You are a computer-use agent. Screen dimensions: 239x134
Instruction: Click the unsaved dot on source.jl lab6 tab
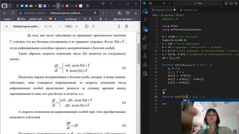(174, 10)
